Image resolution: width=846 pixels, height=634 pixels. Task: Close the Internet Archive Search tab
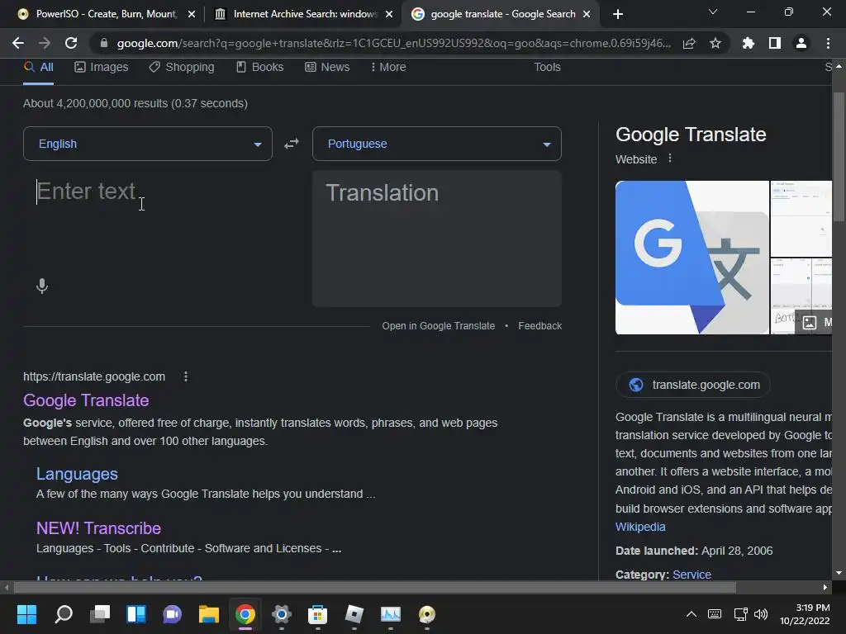[x=389, y=14]
